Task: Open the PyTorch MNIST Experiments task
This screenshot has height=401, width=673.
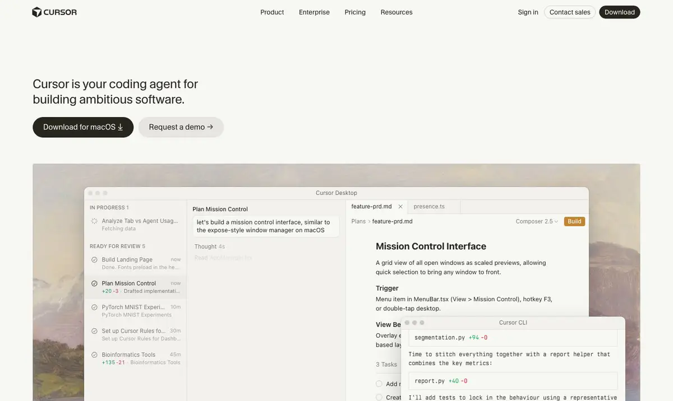Action: pyautogui.click(x=135, y=311)
